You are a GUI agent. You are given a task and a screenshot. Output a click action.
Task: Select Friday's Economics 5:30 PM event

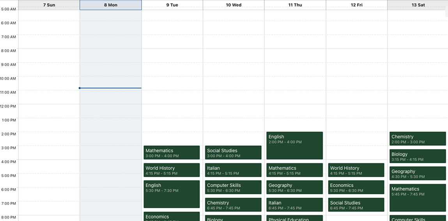tap(356, 187)
